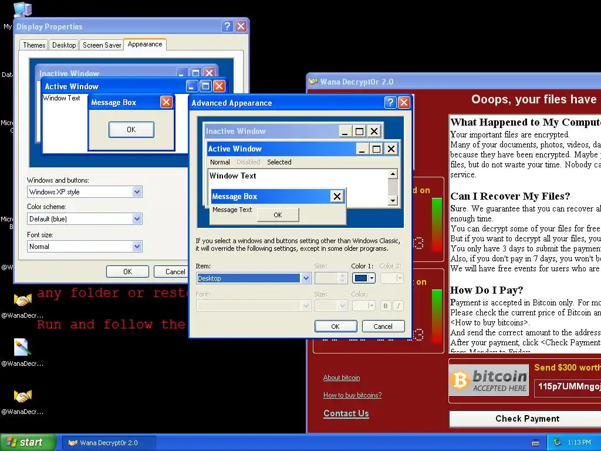Click OK in Display Properties
Screen dimensions: 601x451
coord(127,271)
